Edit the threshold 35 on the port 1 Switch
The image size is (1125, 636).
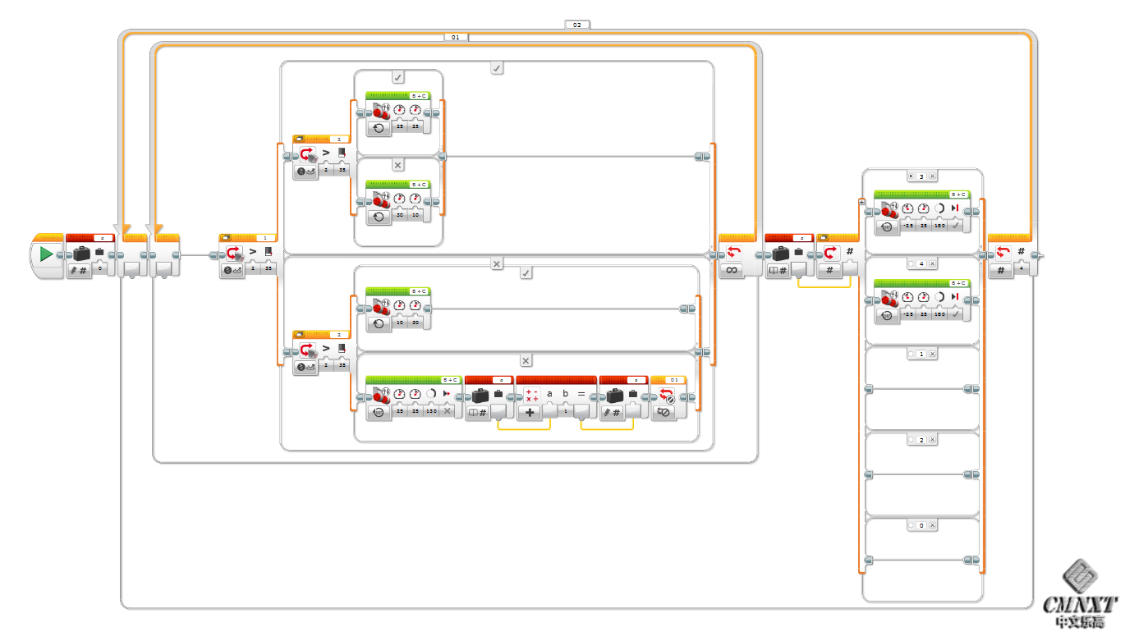click(269, 268)
